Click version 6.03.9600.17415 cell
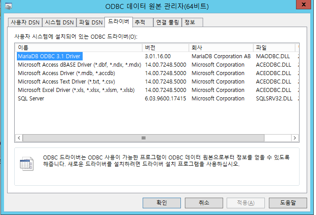 pyautogui.click(x=165, y=99)
